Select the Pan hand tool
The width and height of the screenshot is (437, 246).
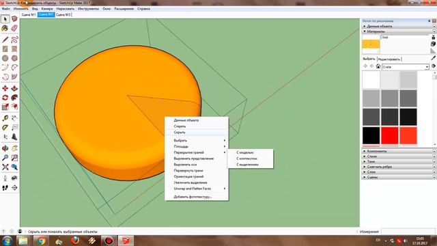point(14,148)
